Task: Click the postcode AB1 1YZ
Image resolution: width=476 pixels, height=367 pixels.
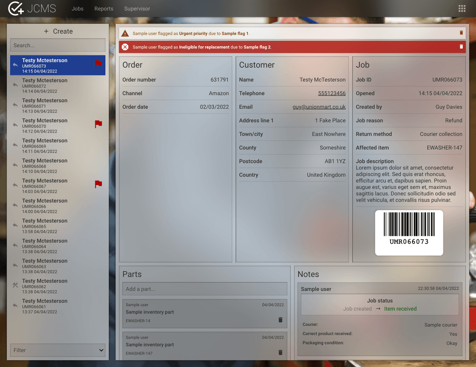Action: 335,161
